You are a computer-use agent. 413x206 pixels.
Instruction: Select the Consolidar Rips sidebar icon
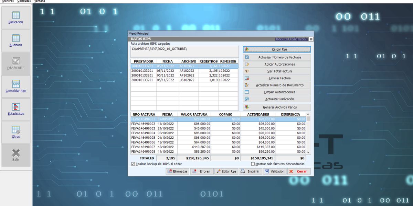16,84
